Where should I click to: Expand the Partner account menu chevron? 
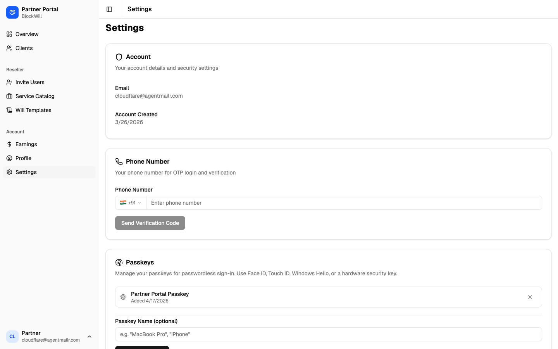90,337
